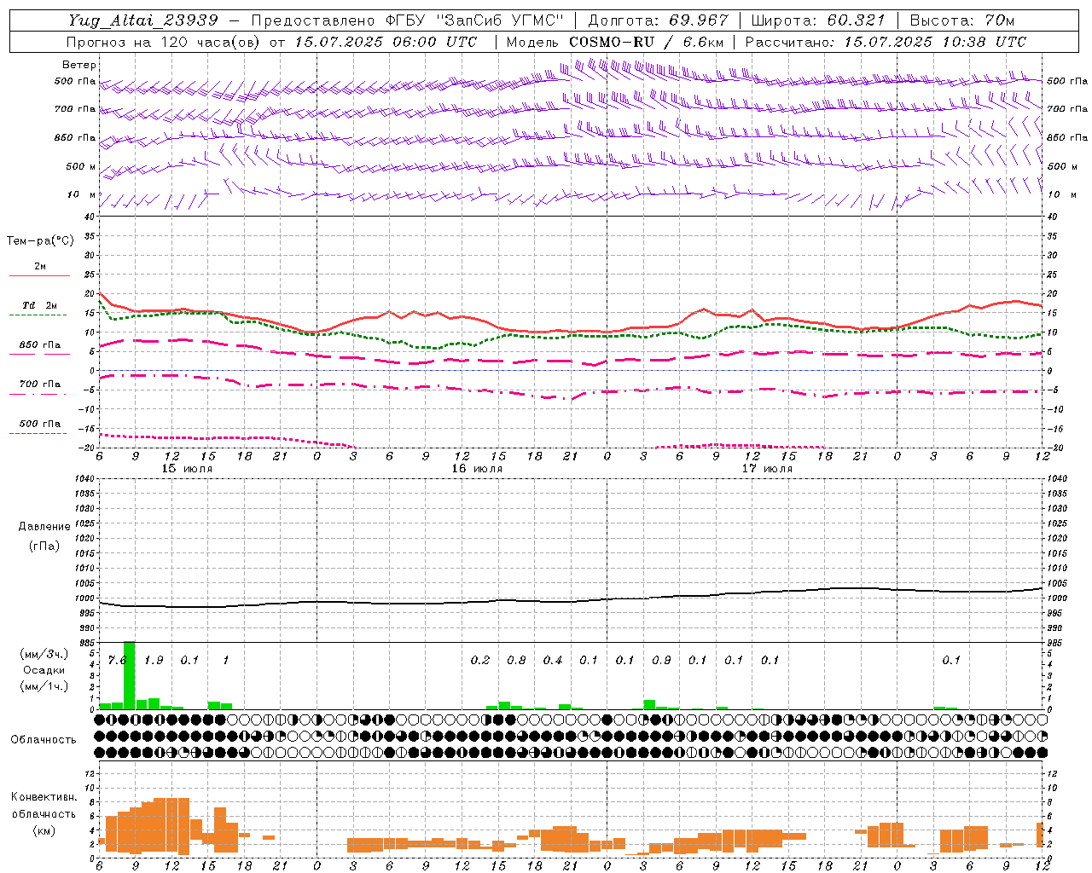Click the 17 июля date label
Screen dimensions: 1092x873
tap(767, 469)
